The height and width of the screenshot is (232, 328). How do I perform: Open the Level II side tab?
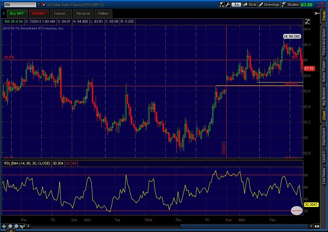pos(324,157)
